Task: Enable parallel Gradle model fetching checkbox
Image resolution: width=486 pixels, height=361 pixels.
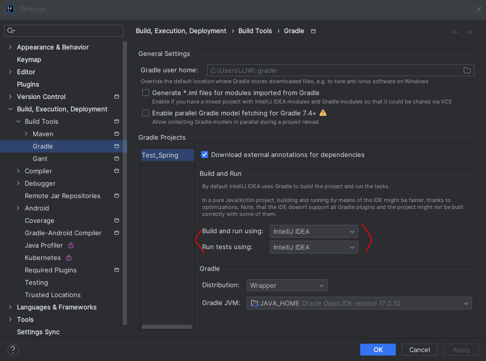Action: (146, 113)
